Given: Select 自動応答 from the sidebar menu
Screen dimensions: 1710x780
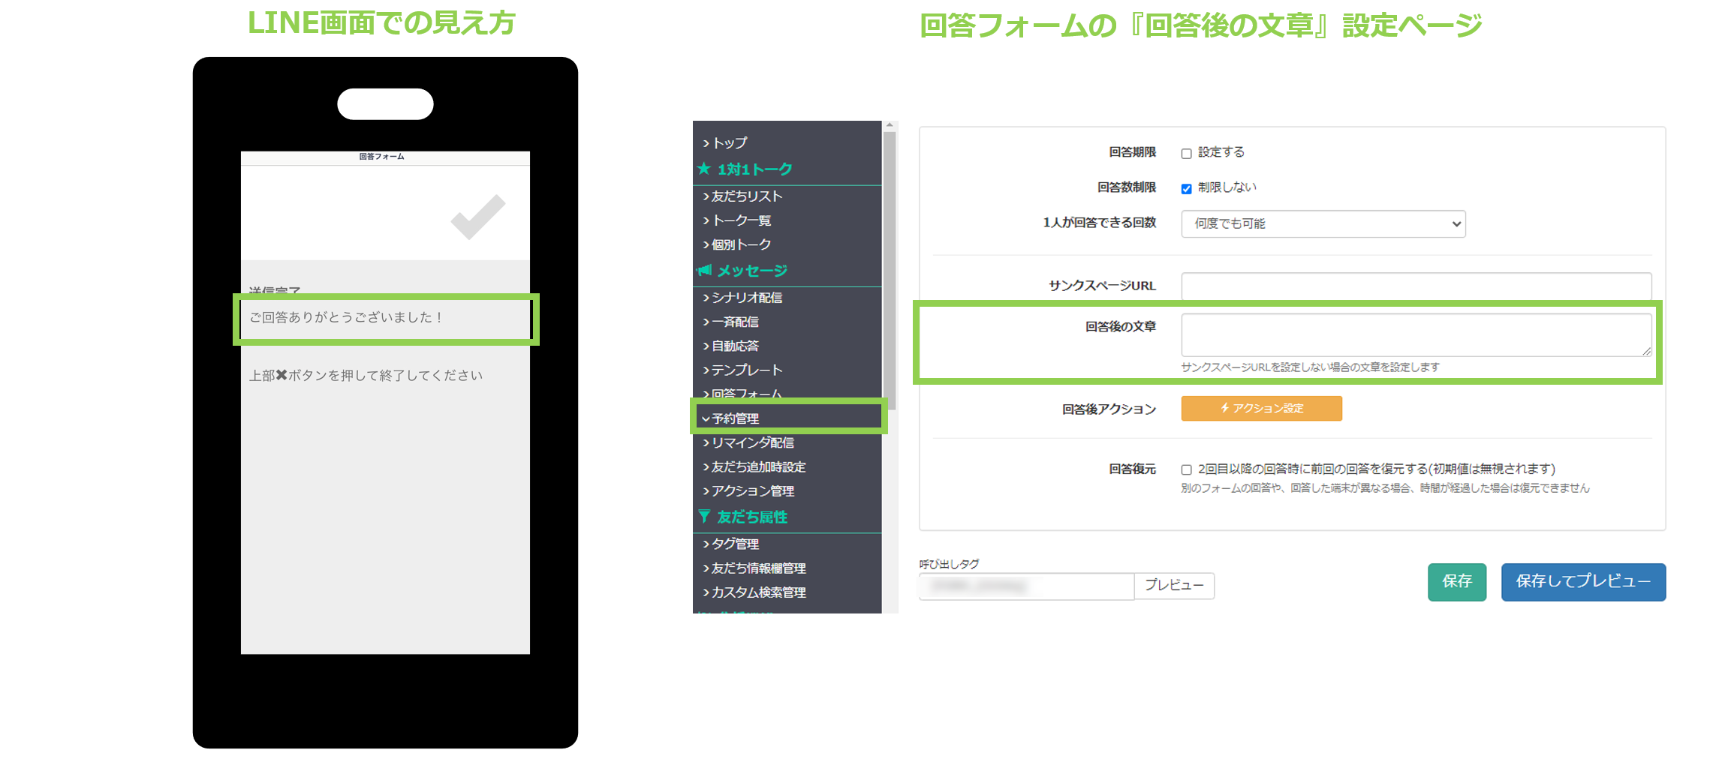Looking at the screenshot, I should tap(735, 346).
